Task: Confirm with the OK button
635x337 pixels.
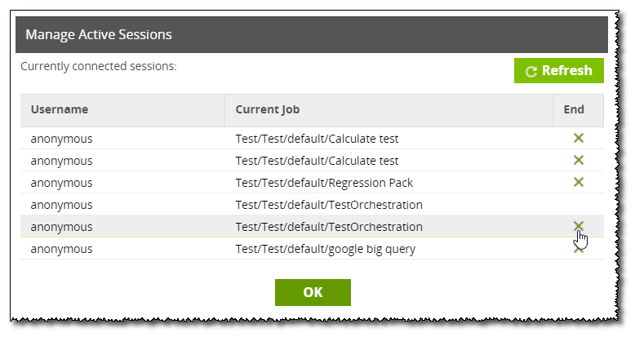Action: click(313, 292)
